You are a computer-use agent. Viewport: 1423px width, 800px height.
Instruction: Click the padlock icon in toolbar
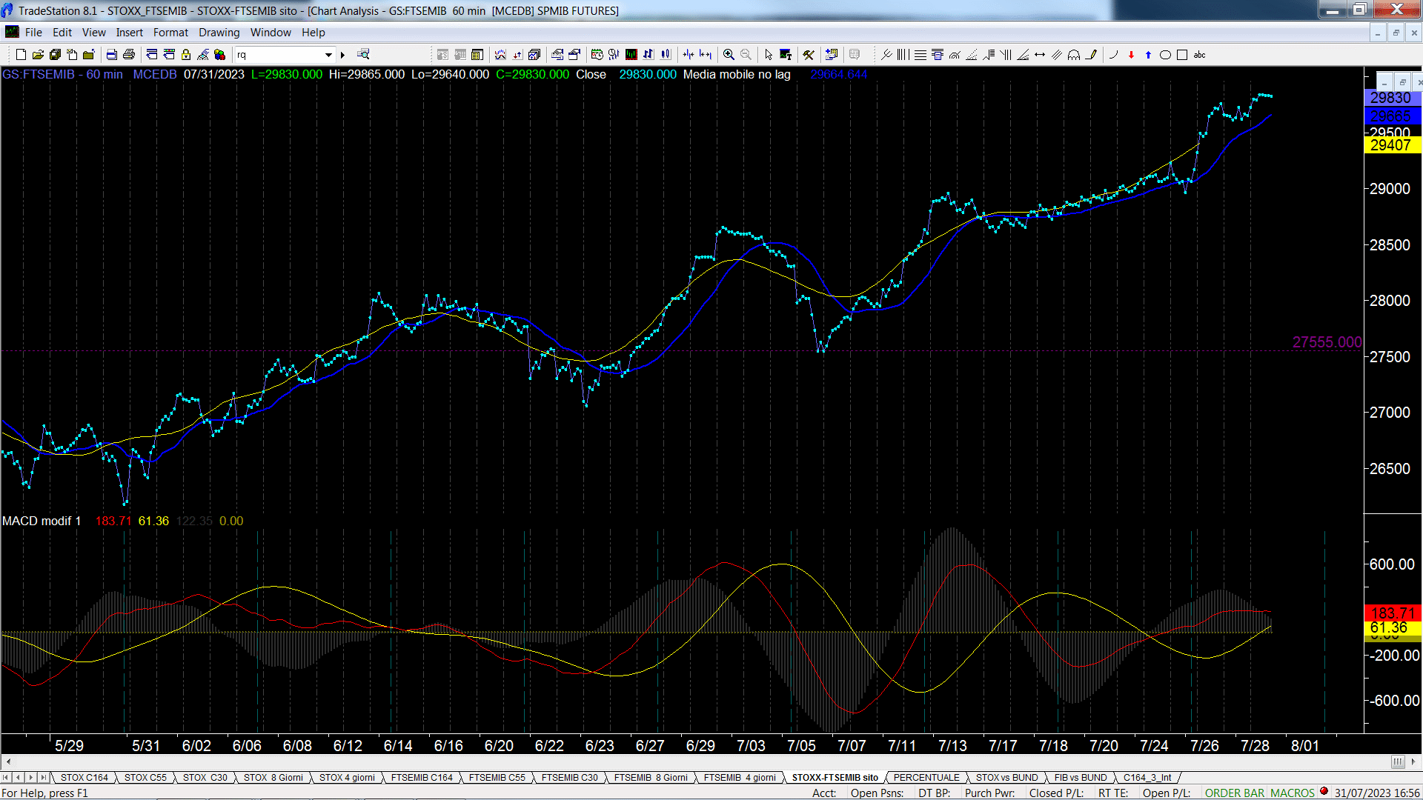pyautogui.click(x=186, y=55)
